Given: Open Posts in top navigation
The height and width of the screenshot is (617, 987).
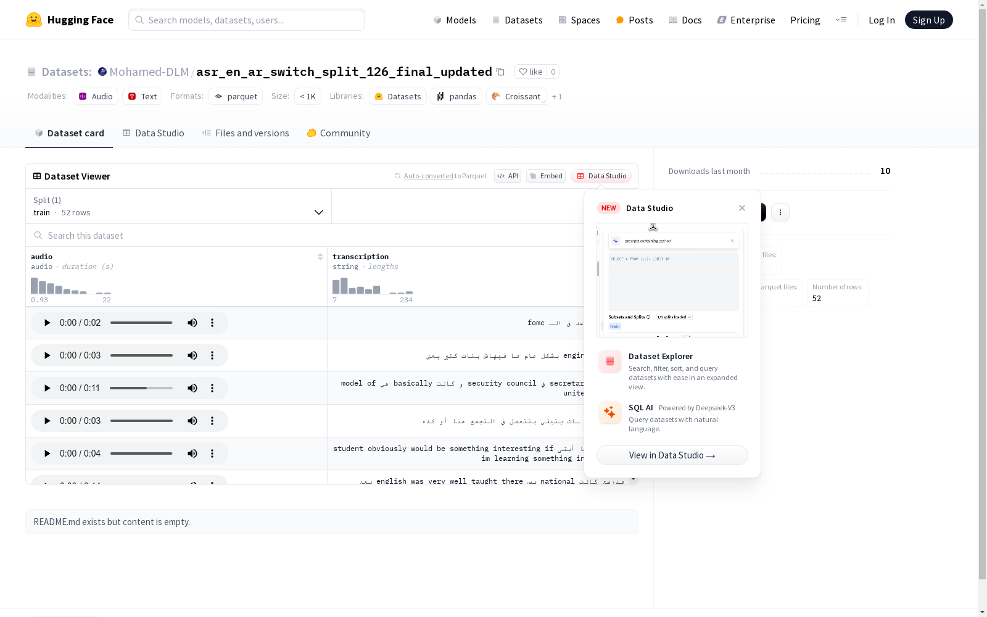Looking at the screenshot, I should pyautogui.click(x=634, y=20).
